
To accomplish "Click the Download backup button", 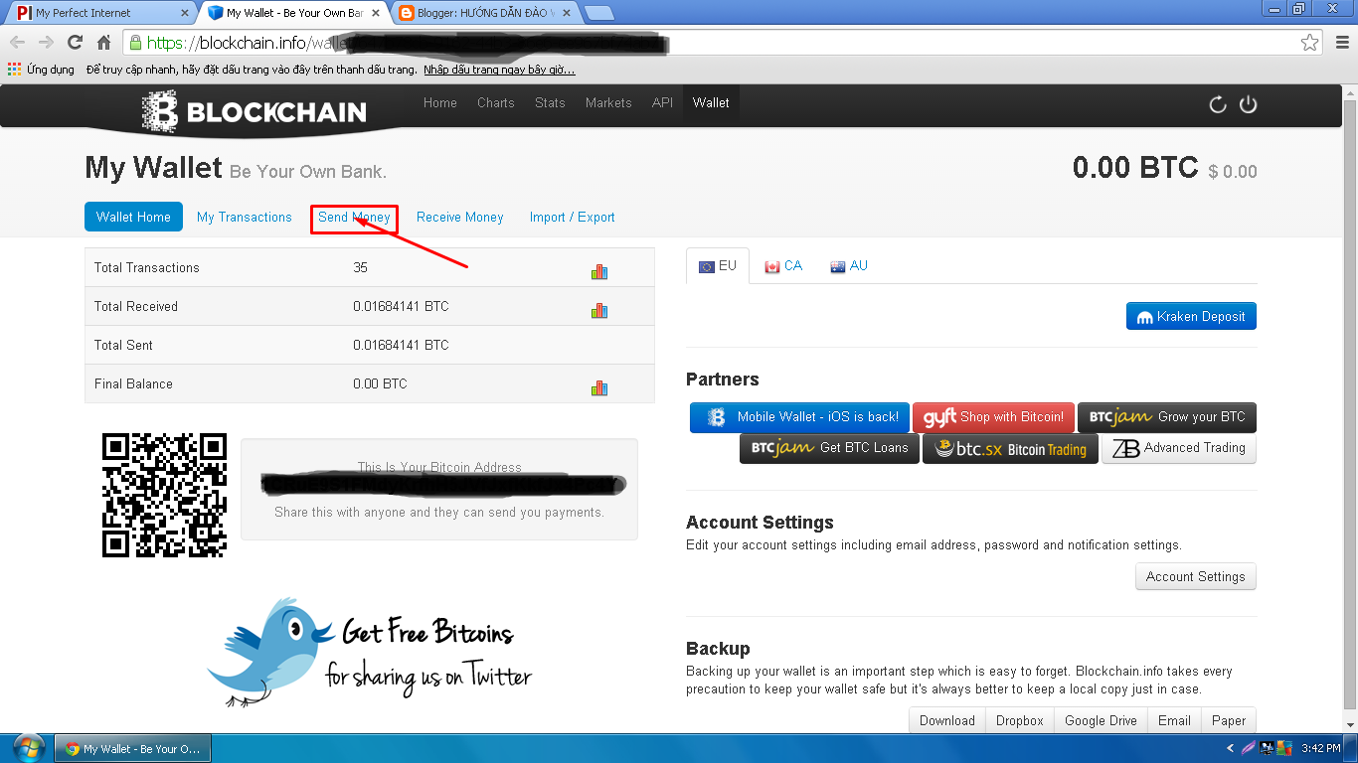I will (947, 720).
